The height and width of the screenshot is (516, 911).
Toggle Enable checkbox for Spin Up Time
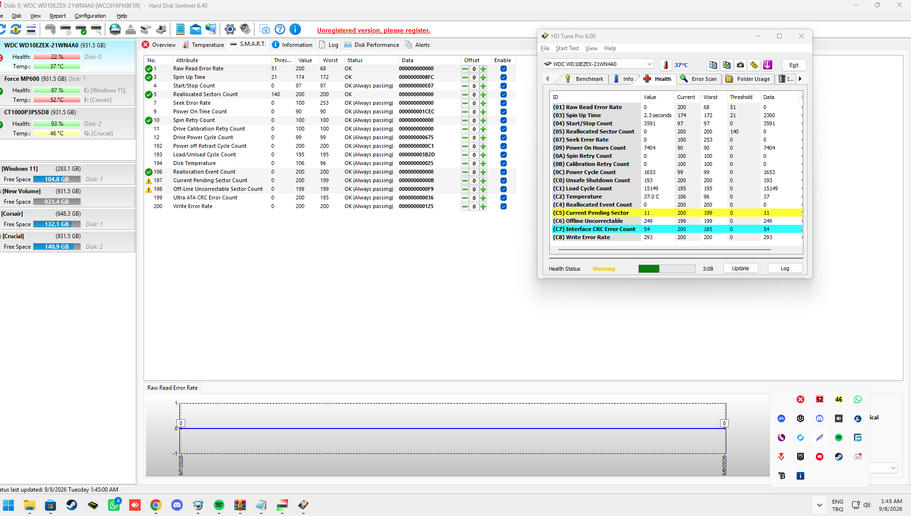point(503,77)
